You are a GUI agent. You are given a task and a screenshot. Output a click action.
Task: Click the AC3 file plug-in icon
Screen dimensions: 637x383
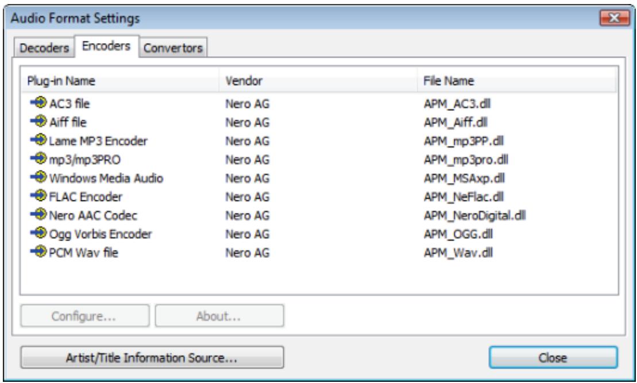tap(38, 103)
